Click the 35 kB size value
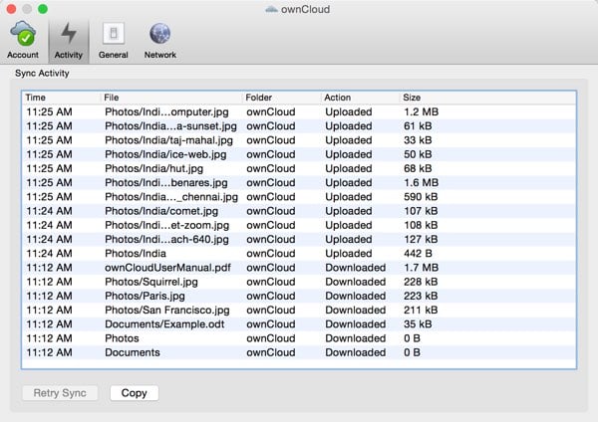Viewport: 598px width, 422px height. 418,324
